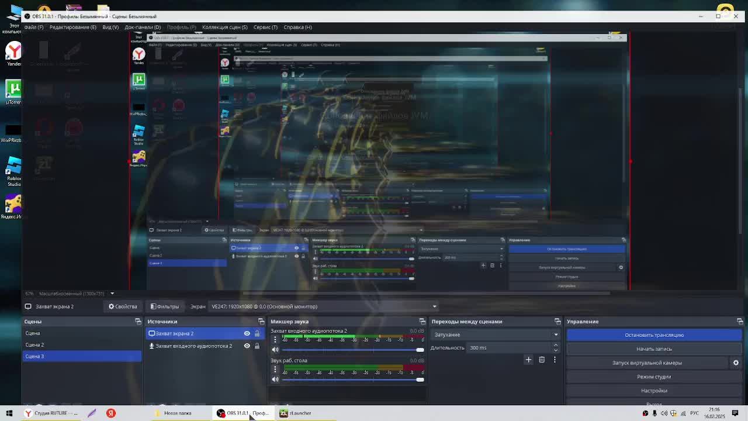Open Настройки settings button

tap(654, 391)
